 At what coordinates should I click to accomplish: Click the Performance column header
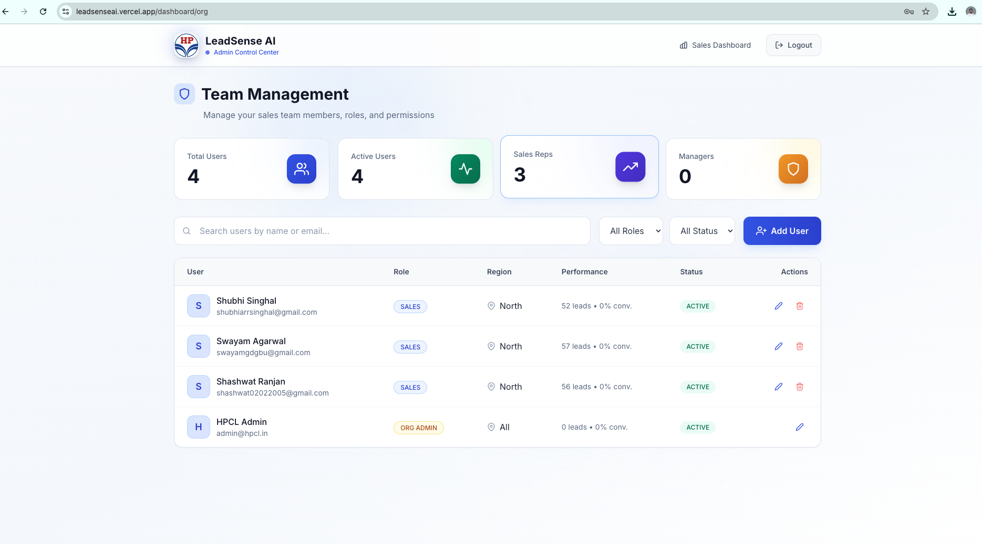click(584, 272)
